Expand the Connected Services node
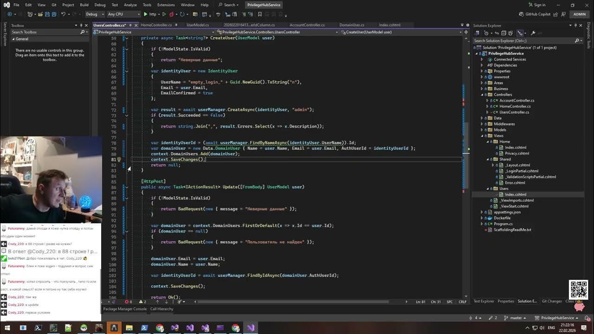 click(x=481, y=59)
